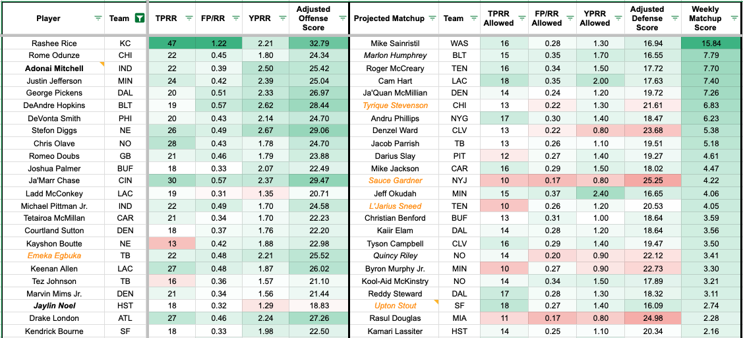Click the filter icon beside offensive TPRR header
This screenshot has height=338, width=743.
click(x=189, y=18)
